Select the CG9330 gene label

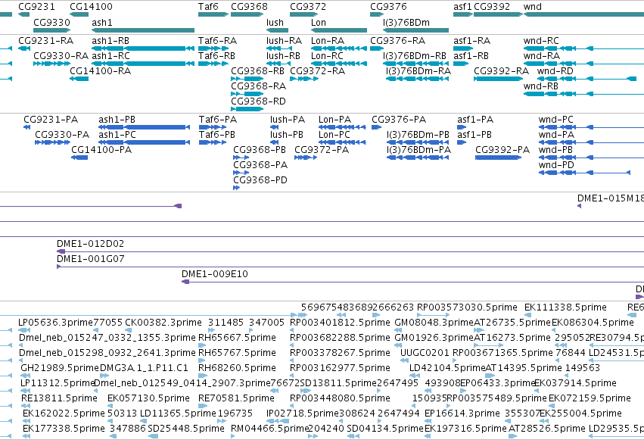click(x=51, y=22)
